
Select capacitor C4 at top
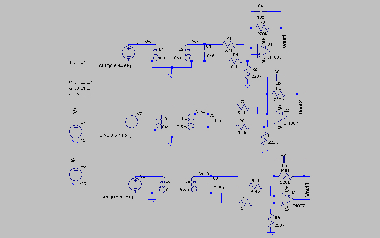coord(261,11)
